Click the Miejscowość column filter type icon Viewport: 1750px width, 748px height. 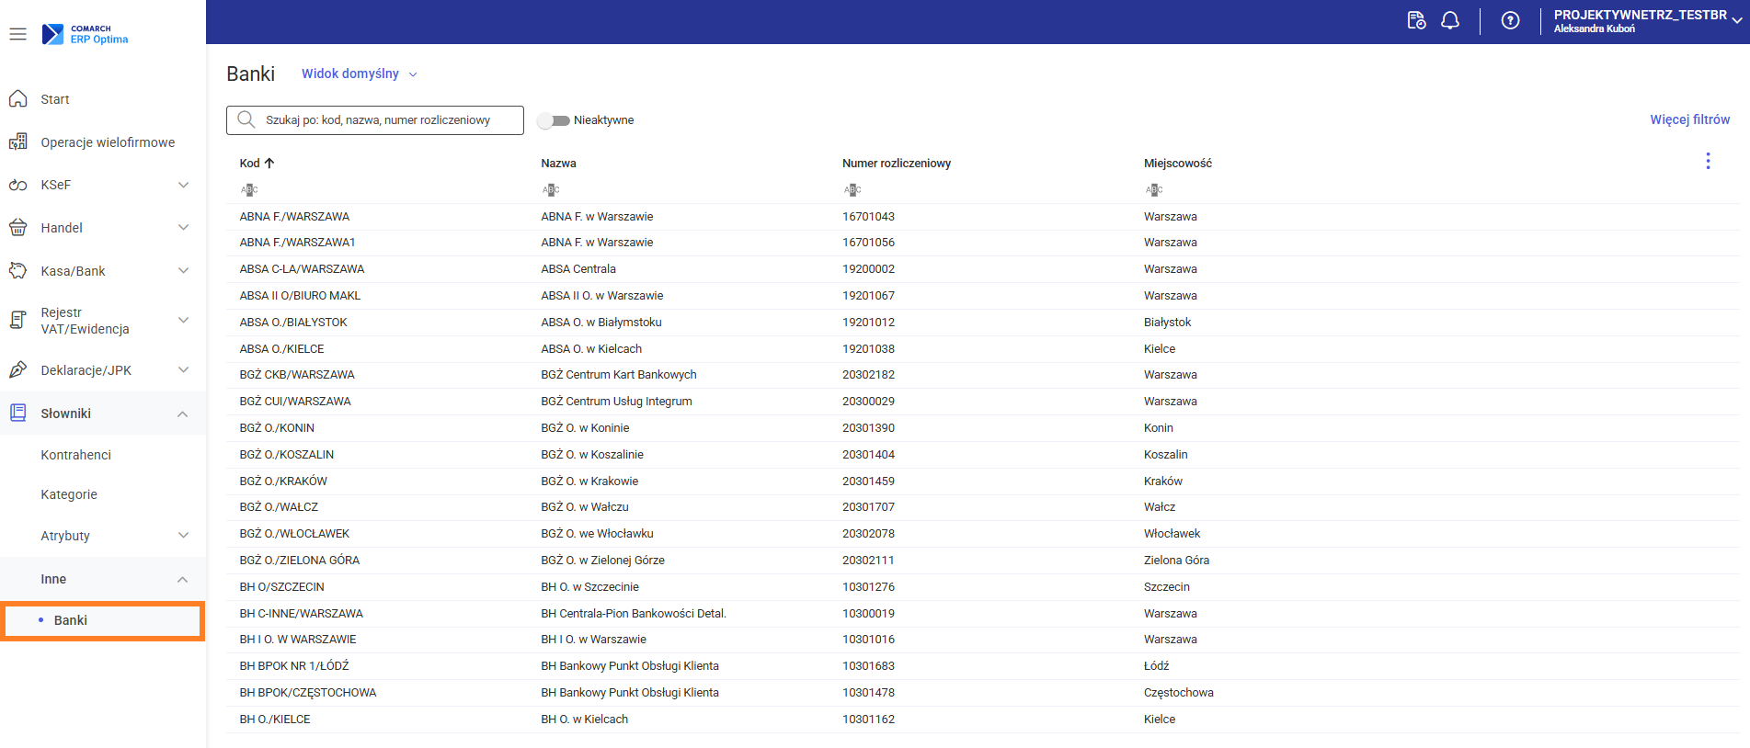pos(1154,189)
